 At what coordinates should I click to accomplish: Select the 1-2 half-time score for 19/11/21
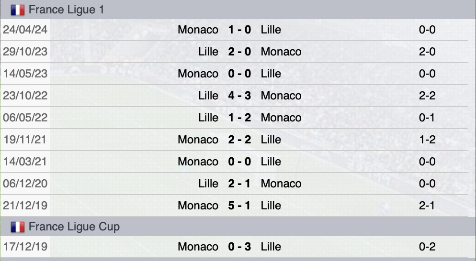pyautogui.click(x=427, y=140)
